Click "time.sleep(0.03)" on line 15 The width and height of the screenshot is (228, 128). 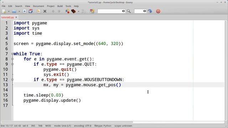pyautogui.click(x=43, y=95)
